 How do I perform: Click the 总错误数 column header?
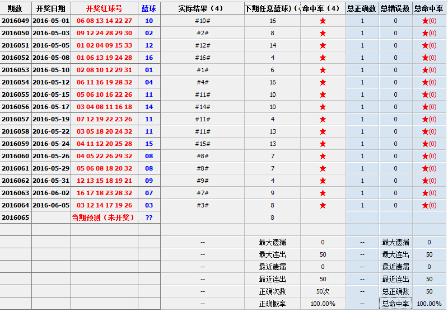pyautogui.click(x=396, y=8)
